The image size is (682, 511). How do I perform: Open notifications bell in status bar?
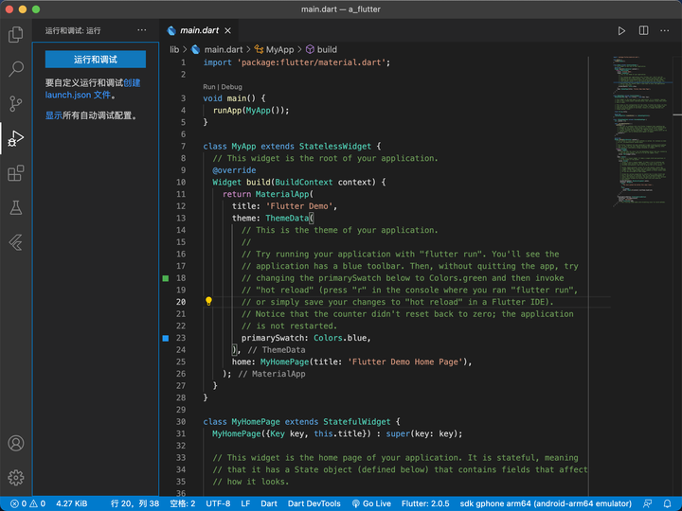click(x=667, y=503)
